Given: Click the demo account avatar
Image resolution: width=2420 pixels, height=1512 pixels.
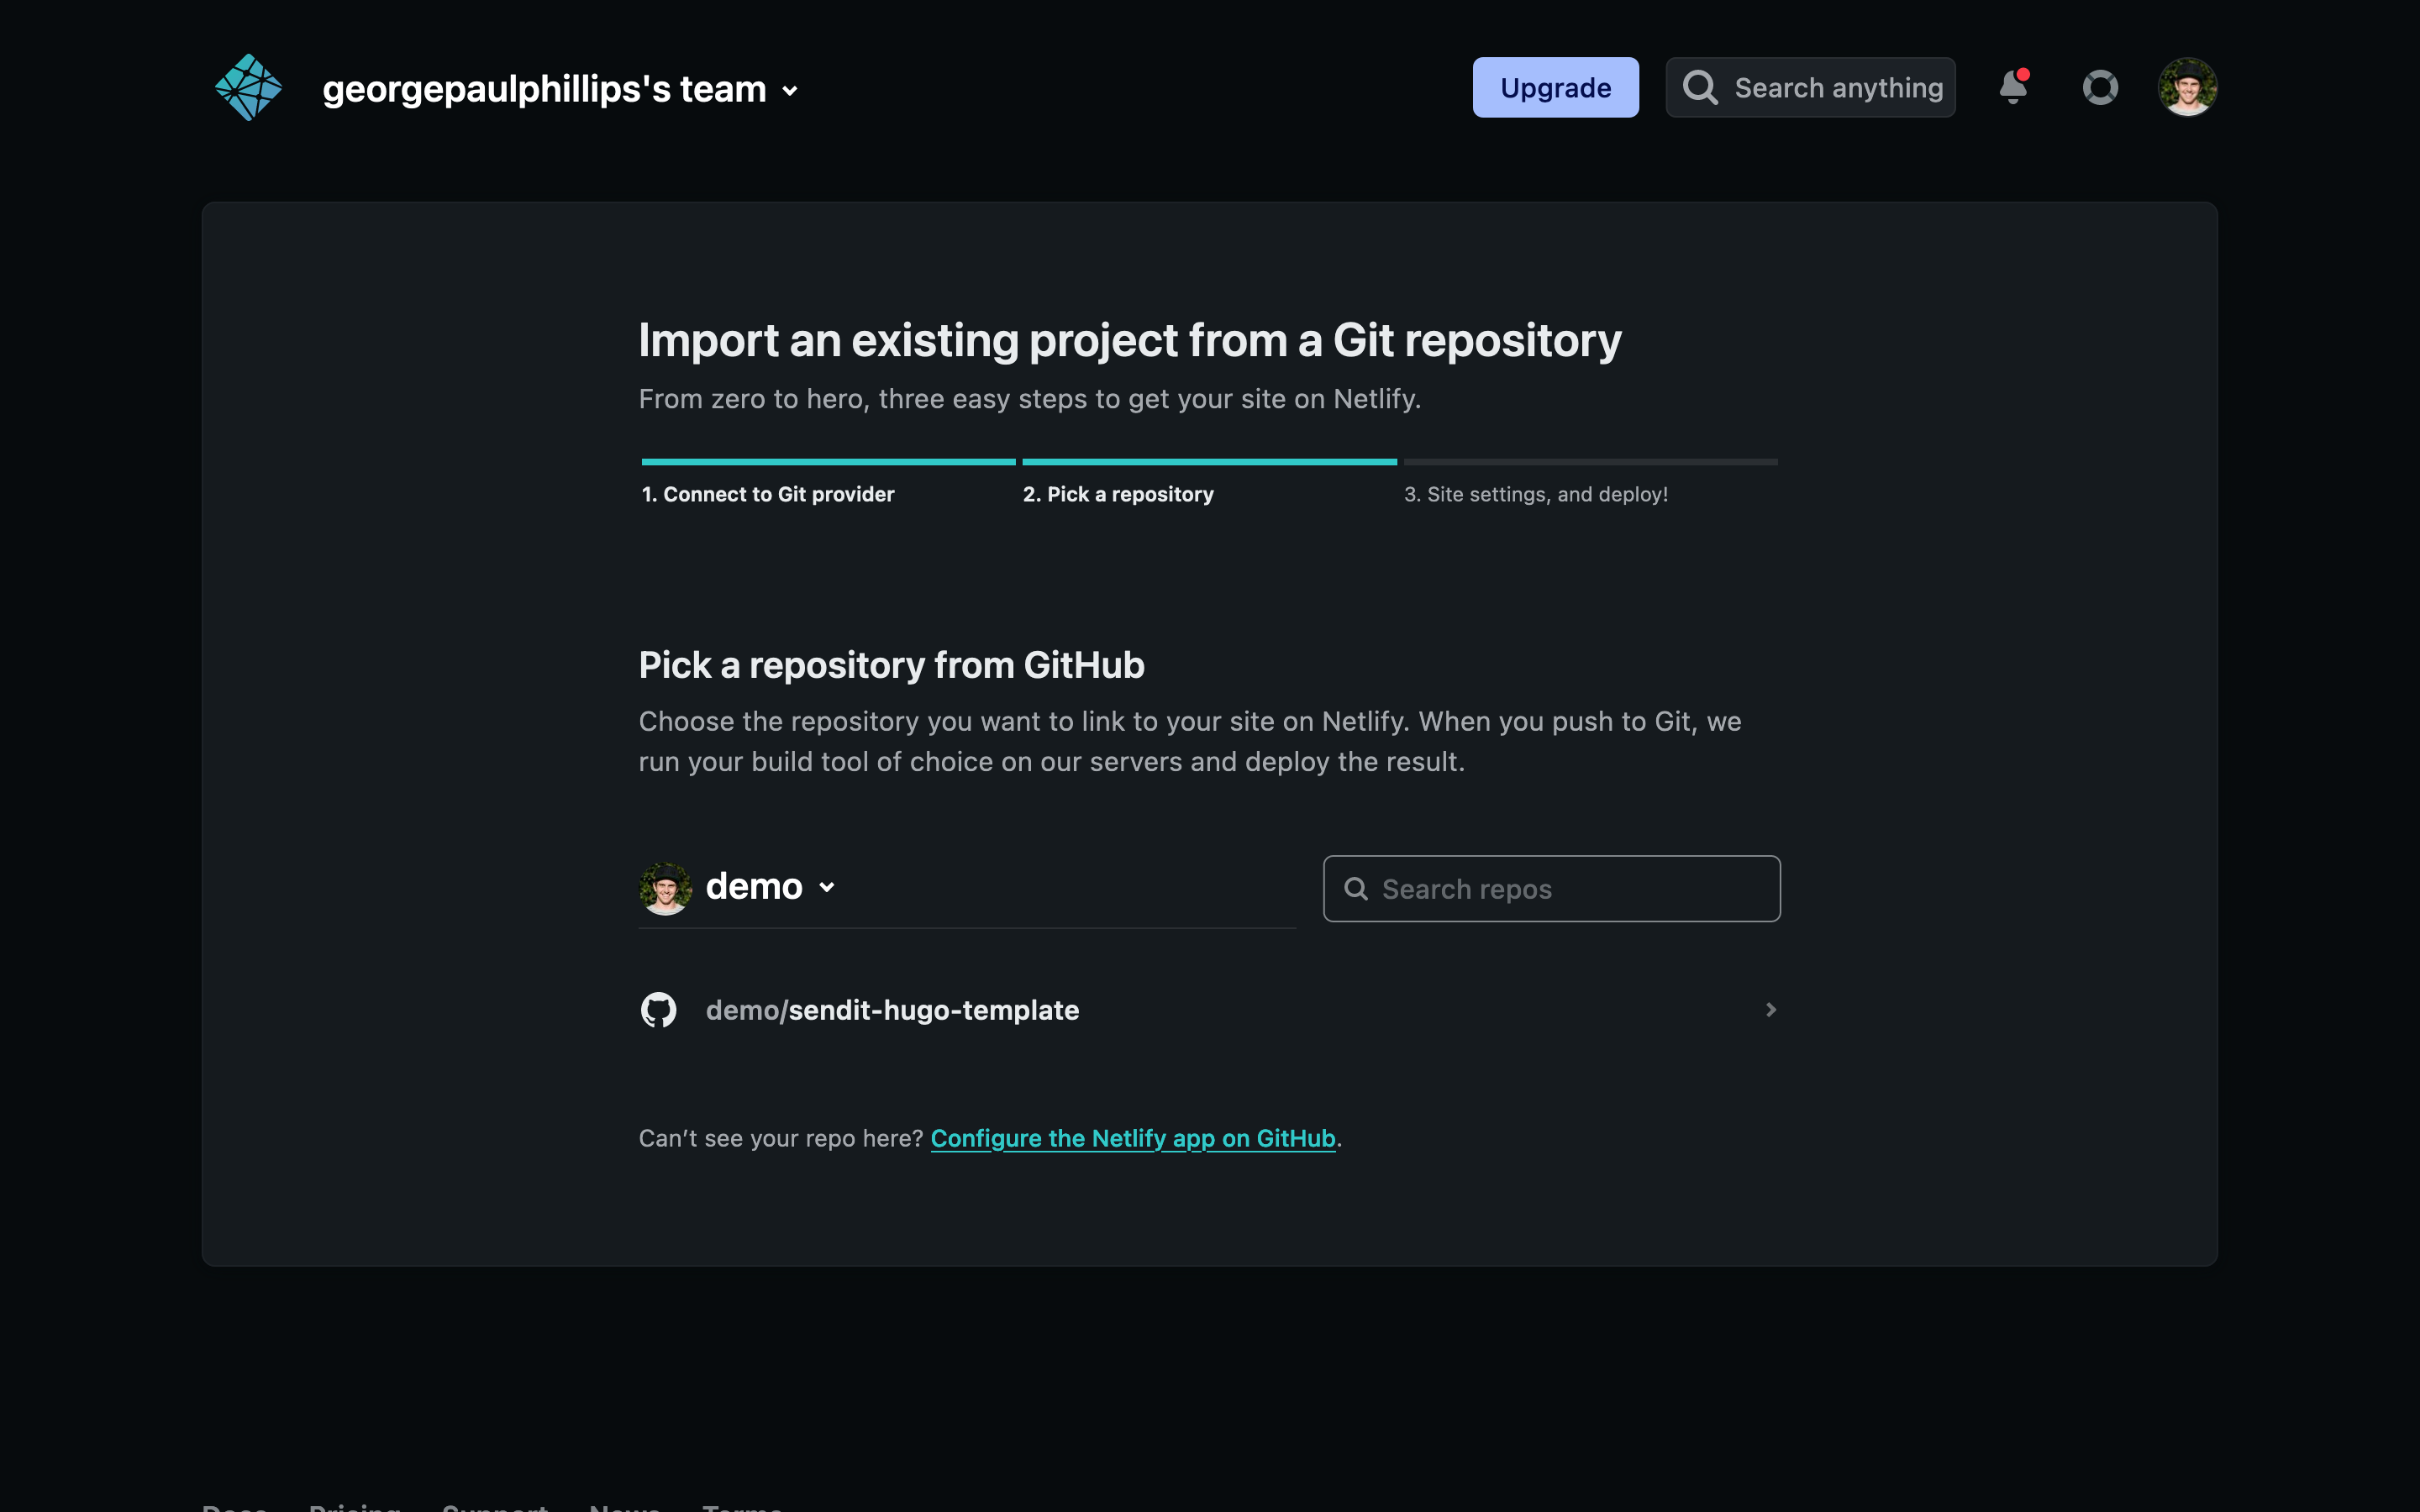Looking at the screenshot, I should (x=665, y=888).
